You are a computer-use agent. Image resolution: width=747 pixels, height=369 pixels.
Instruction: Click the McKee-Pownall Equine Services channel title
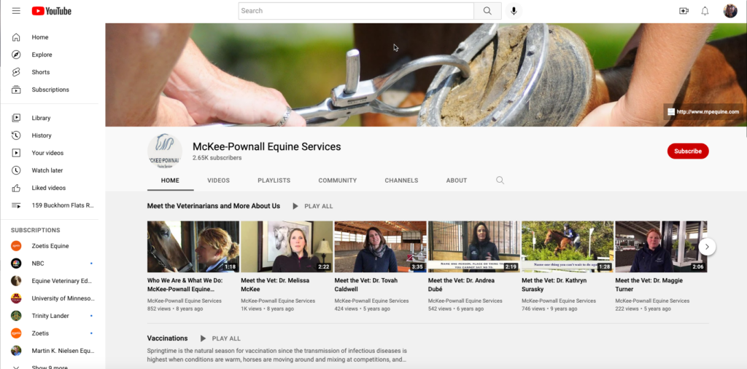point(267,146)
